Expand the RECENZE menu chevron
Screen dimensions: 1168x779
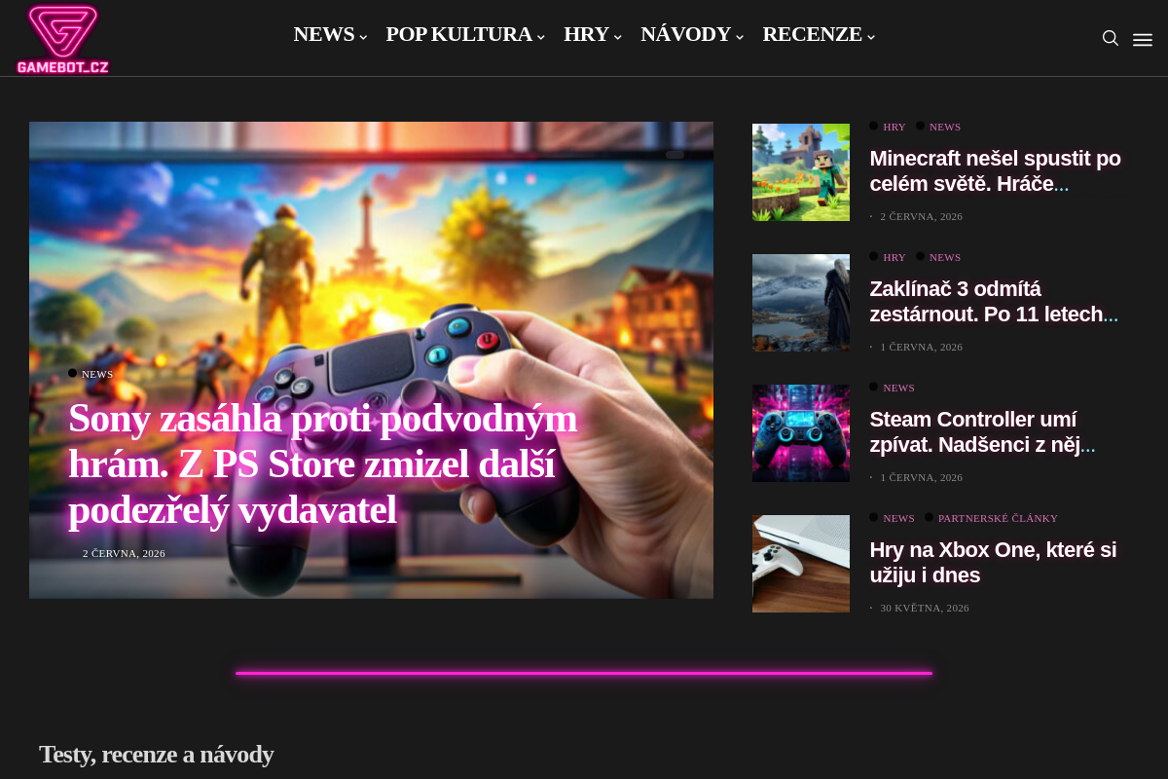(871, 36)
